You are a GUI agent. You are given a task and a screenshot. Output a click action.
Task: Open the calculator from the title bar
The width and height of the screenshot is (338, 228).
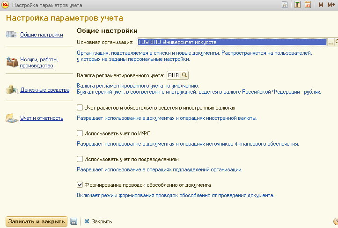pyautogui.click(x=298, y=5)
